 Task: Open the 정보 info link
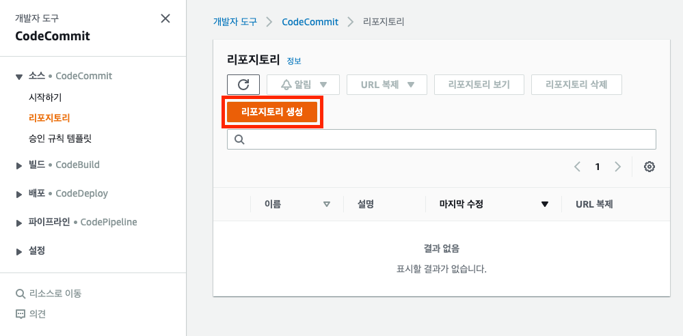(x=294, y=61)
